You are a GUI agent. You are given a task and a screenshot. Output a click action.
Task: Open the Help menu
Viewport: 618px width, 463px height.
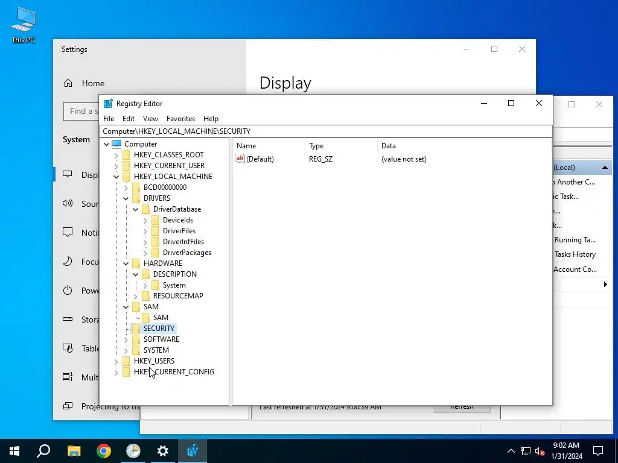[211, 119]
